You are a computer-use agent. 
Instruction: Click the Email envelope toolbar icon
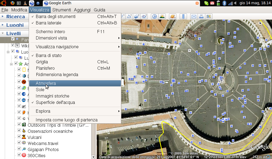click(194, 16)
